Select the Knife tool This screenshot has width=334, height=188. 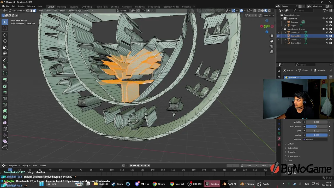pos(5,105)
